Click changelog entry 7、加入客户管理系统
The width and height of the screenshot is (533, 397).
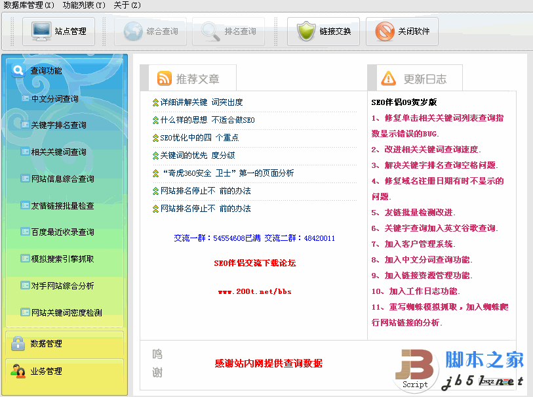(x=413, y=244)
